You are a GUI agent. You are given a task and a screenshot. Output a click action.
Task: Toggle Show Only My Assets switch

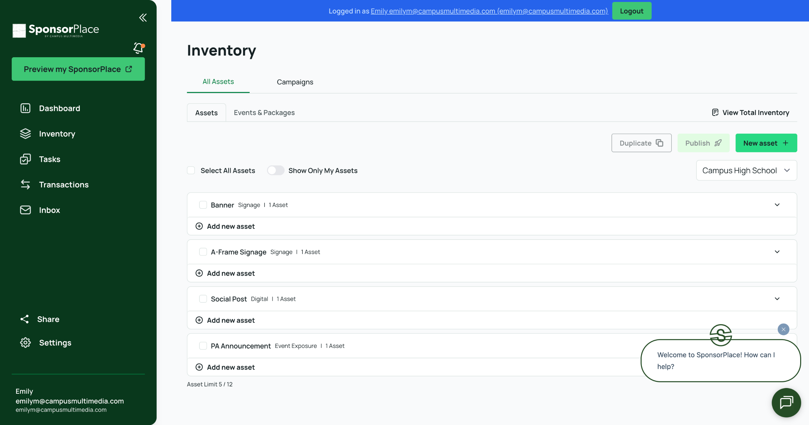[x=275, y=171]
